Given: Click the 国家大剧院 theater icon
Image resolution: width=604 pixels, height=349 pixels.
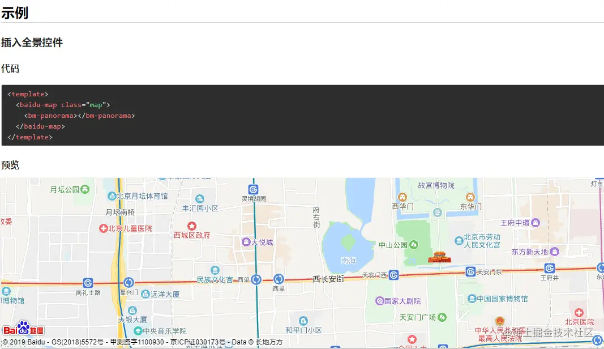Looking at the screenshot, I should [379, 301].
